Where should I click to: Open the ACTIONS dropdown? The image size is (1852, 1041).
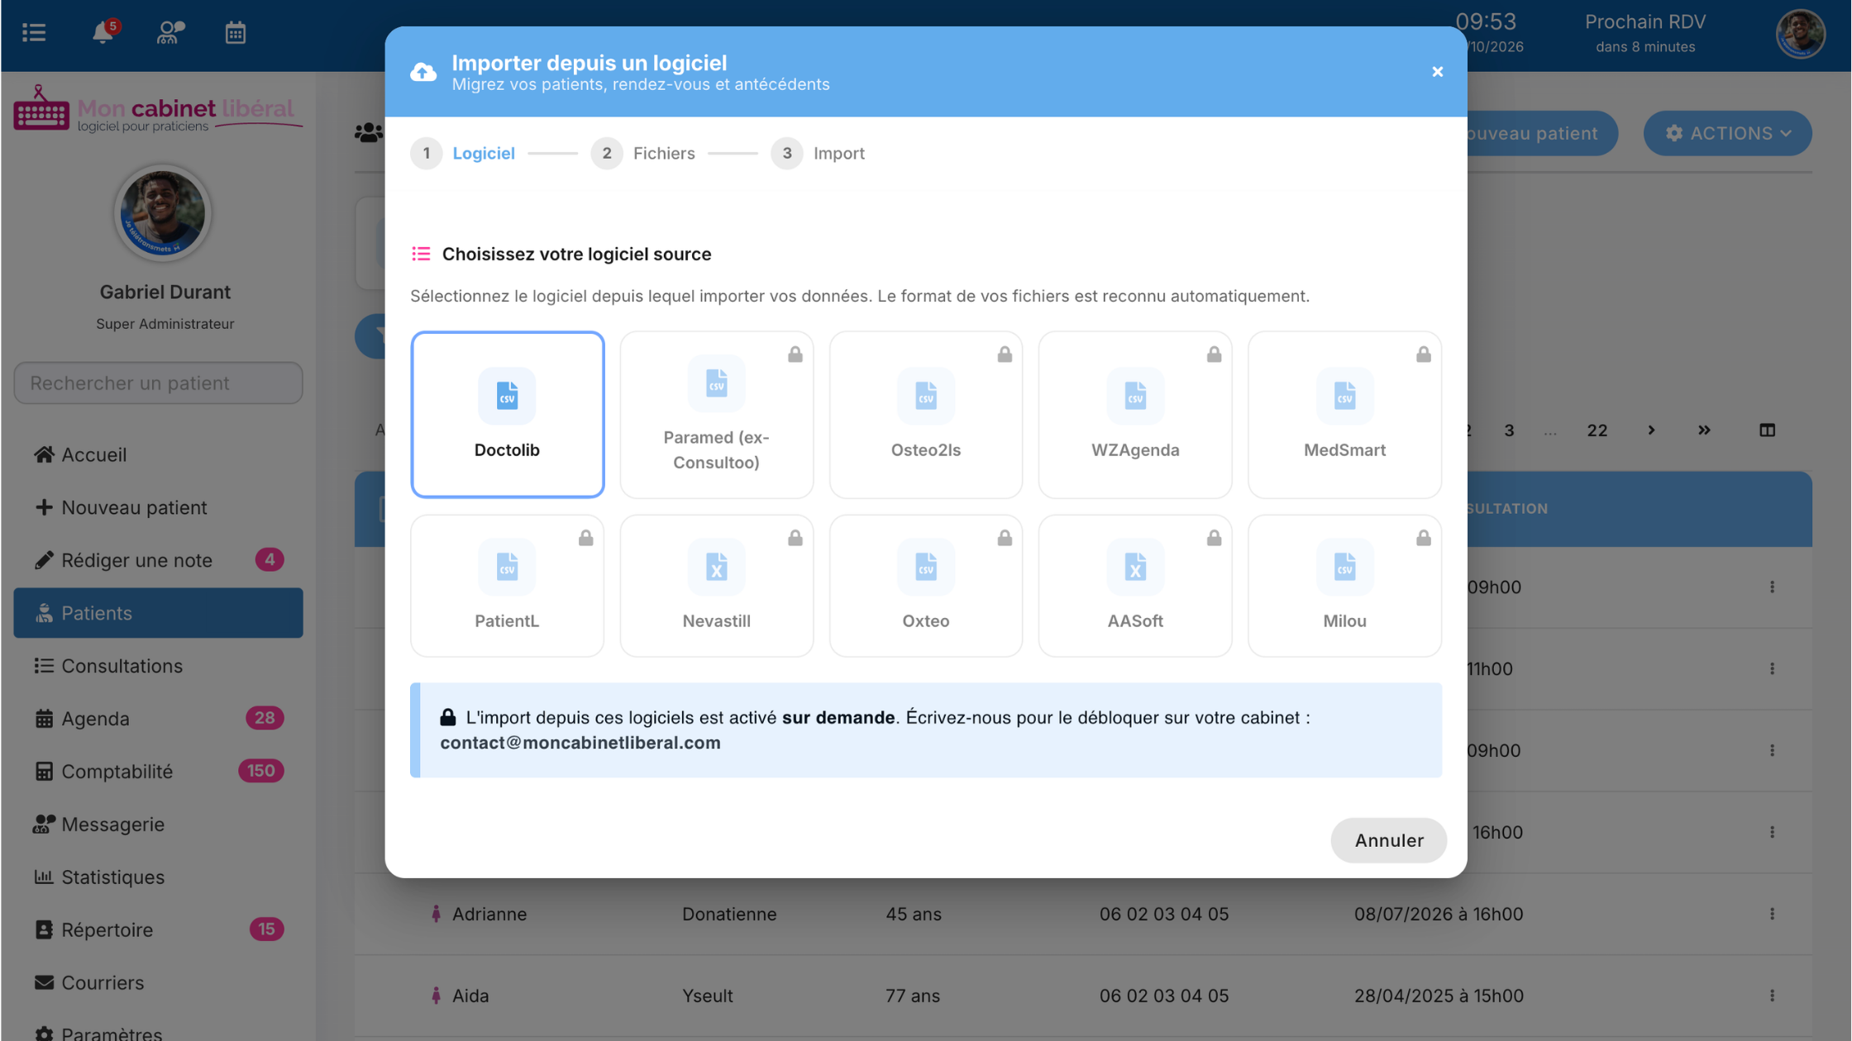[1727, 133]
